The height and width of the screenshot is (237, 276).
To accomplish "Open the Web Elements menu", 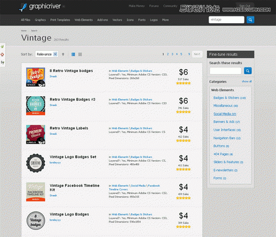I will click(83, 20).
